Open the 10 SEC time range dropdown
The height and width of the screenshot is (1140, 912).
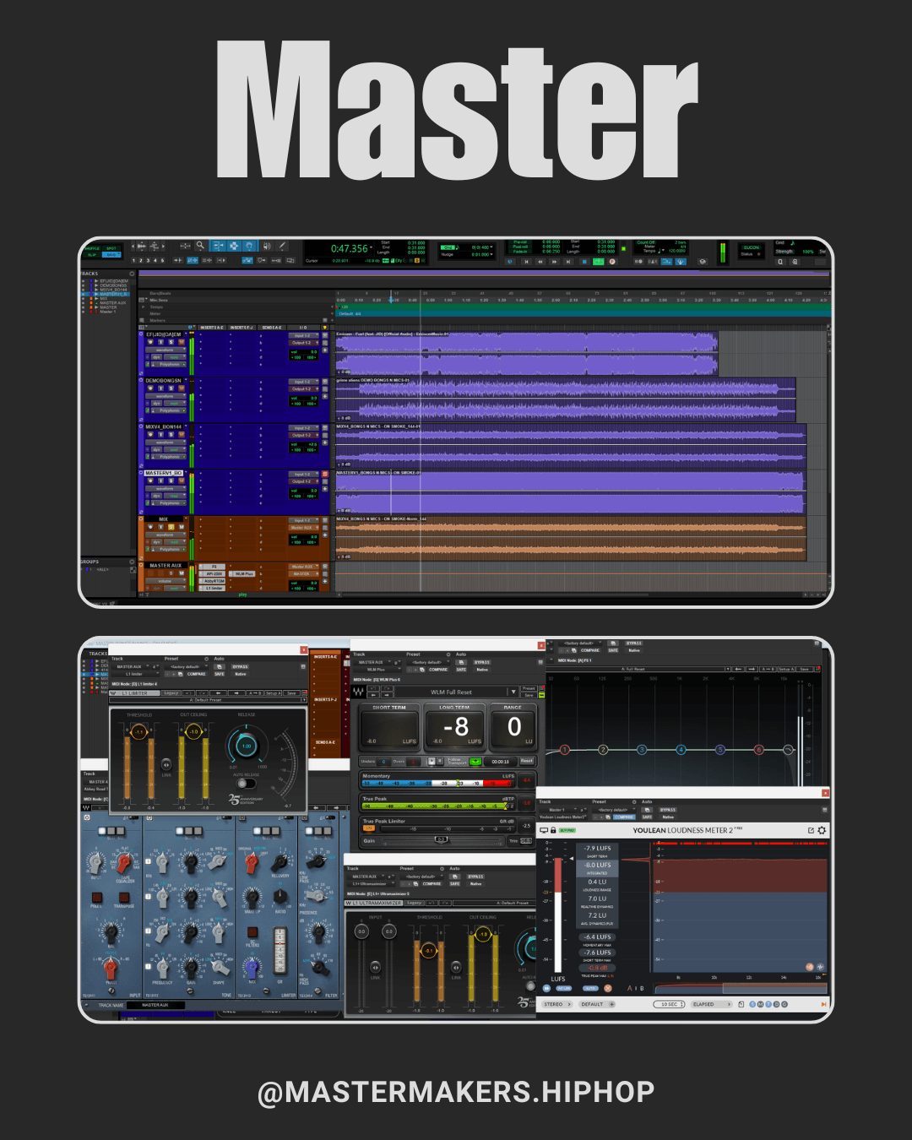click(670, 1004)
